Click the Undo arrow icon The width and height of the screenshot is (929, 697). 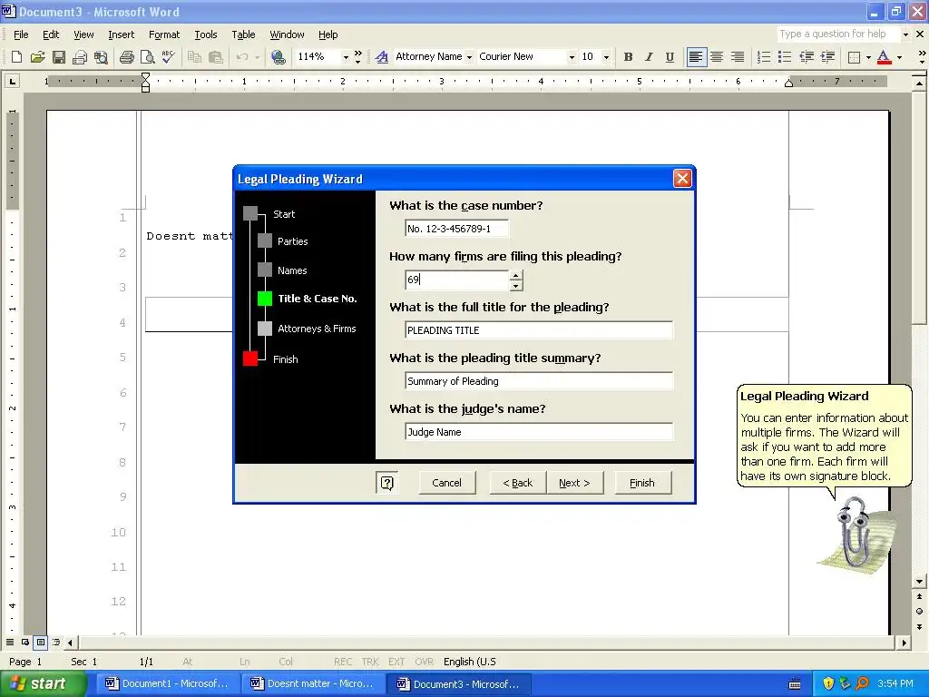coord(241,57)
